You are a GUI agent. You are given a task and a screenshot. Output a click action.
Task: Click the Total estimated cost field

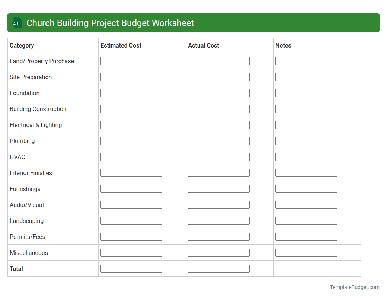click(131, 268)
